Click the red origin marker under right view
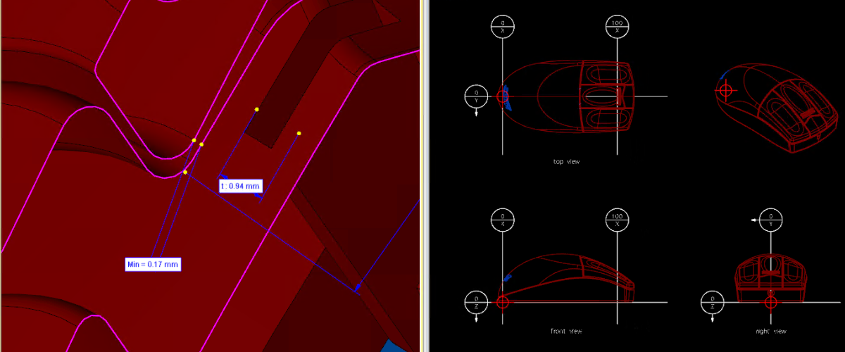Viewport: 845px width, 352px height. pyautogui.click(x=770, y=303)
